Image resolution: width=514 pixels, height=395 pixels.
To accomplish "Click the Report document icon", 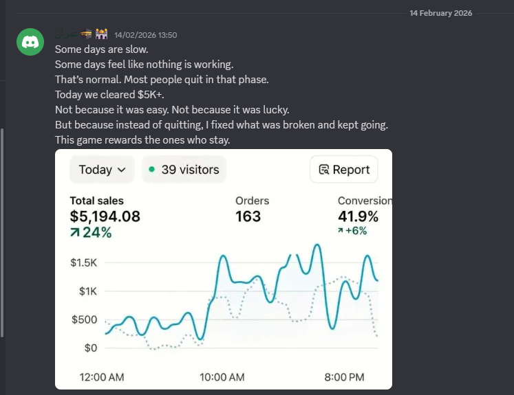I will (323, 170).
